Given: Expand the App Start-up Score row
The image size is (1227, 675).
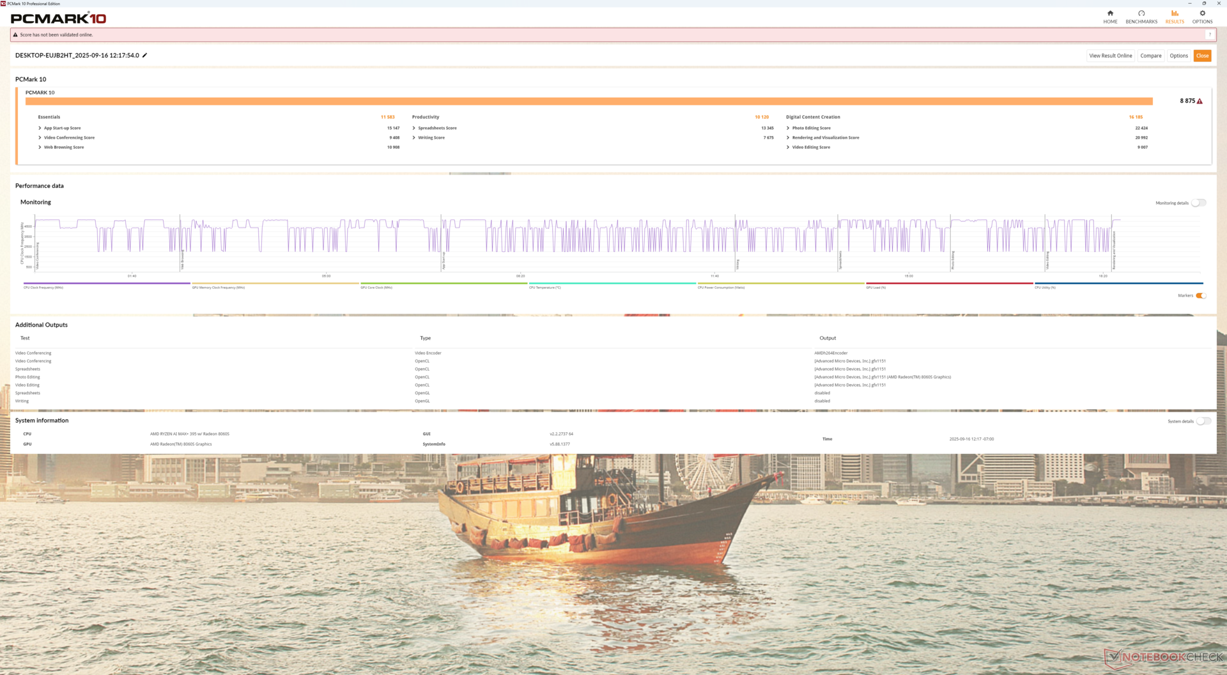Looking at the screenshot, I should pos(40,128).
